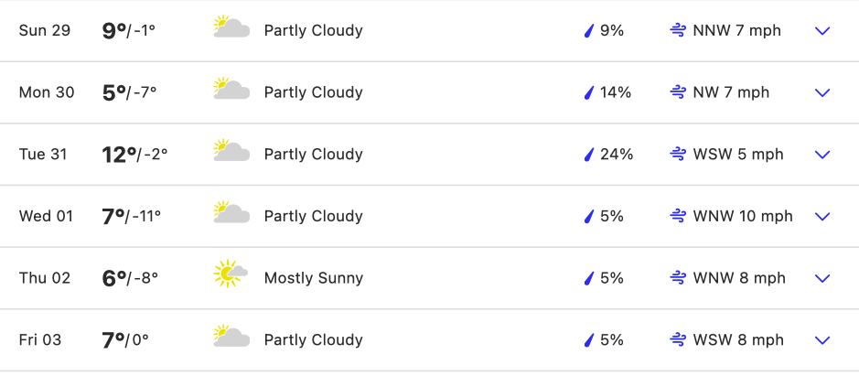Viewport: 859px width, 376px height.
Task: Expand the Fri 03 forecast chevron
Action: coord(822,340)
